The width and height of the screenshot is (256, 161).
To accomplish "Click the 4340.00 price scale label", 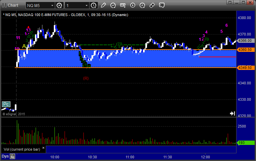I will [245, 83].
